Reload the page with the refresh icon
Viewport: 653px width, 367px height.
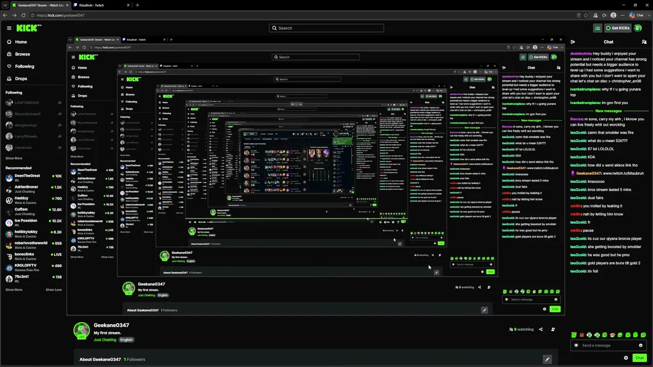tap(23, 15)
